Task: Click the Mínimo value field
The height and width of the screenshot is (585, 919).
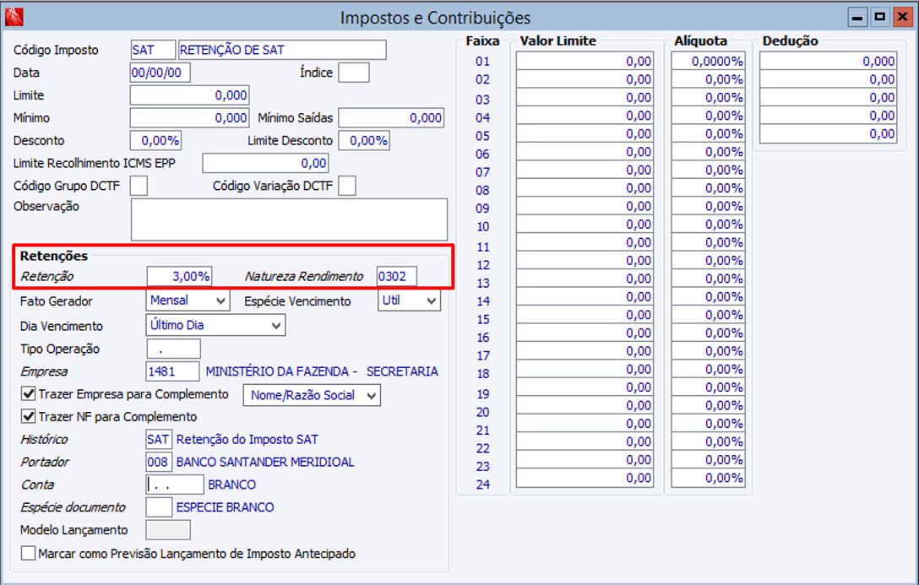Action: click(x=189, y=117)
